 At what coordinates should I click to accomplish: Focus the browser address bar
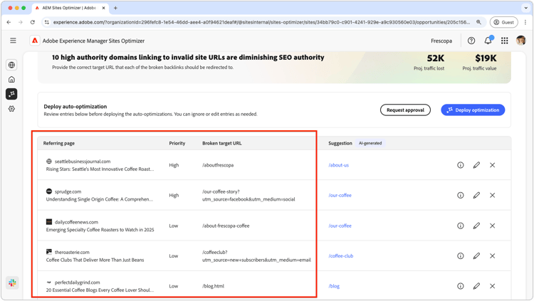point(261,22)
